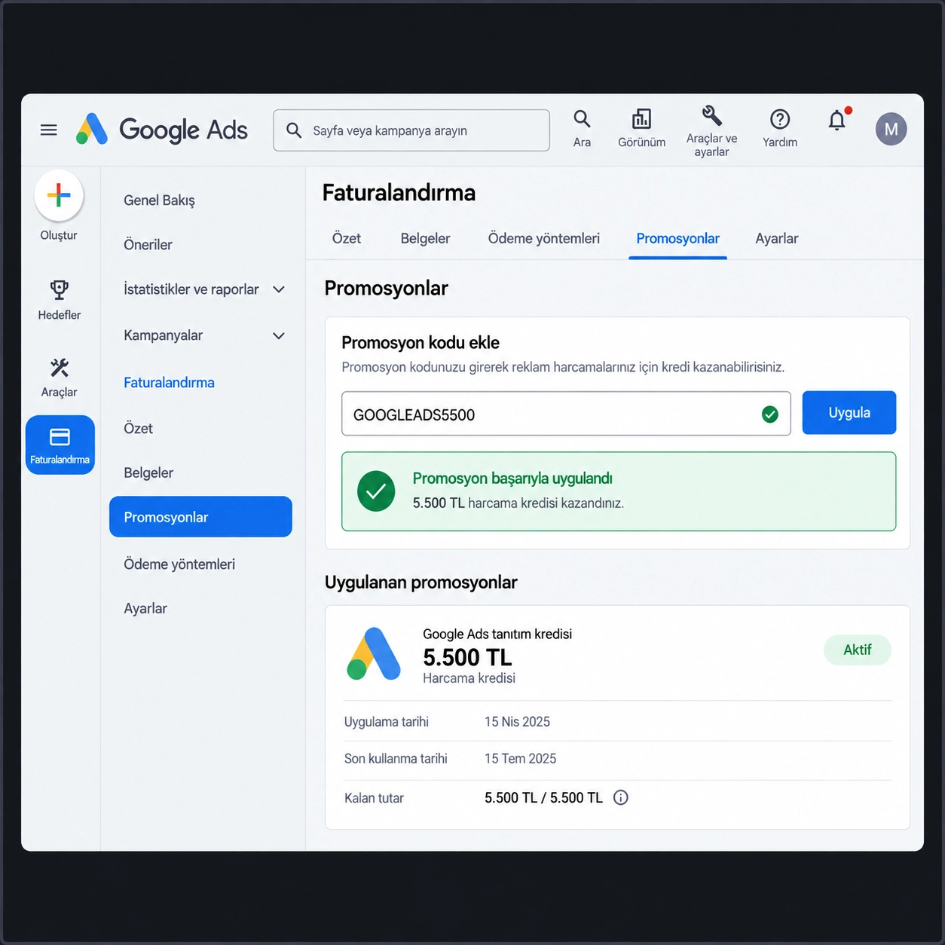Open Belgeler in the left navigation
The height and width of the screenshot is (945, 945).
(148, 472)
